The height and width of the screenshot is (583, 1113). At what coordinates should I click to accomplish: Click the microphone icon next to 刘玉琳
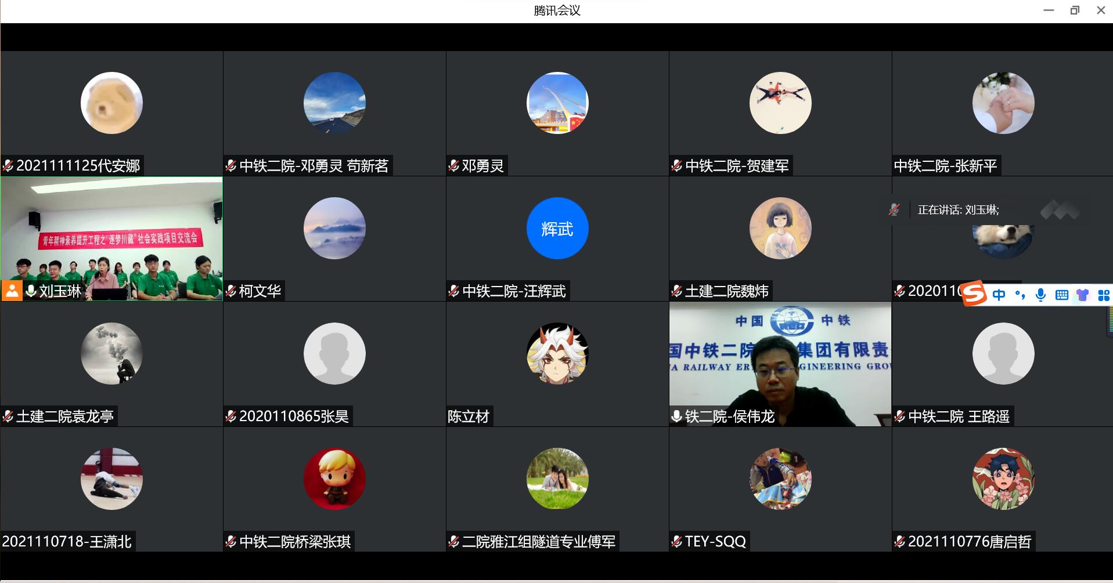click(31, 291)
